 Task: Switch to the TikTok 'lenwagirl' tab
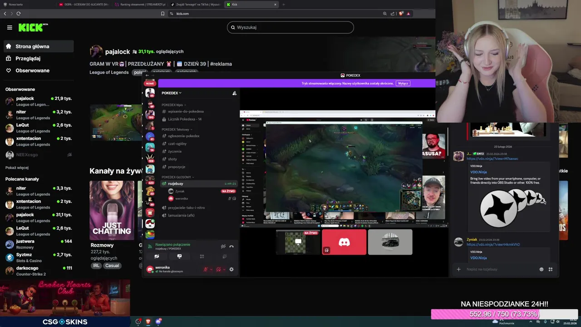[195, 5]
